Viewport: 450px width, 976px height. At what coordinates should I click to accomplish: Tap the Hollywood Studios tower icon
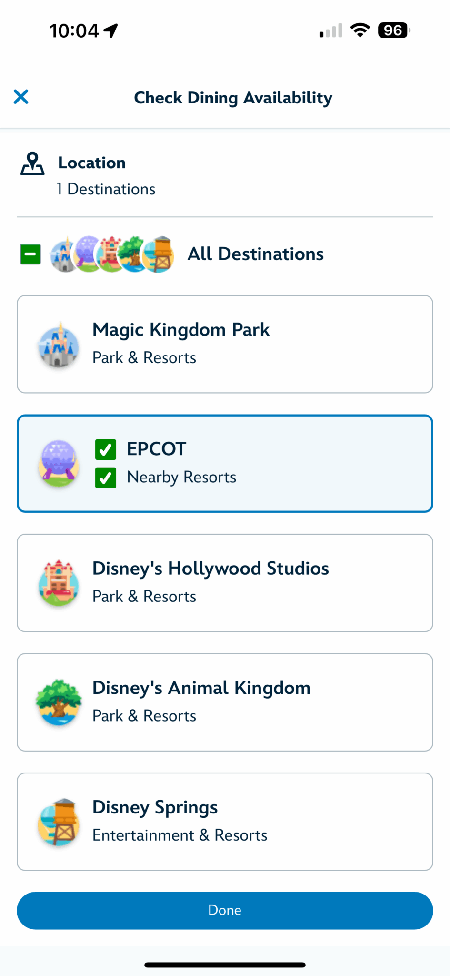tap(59, 583)
